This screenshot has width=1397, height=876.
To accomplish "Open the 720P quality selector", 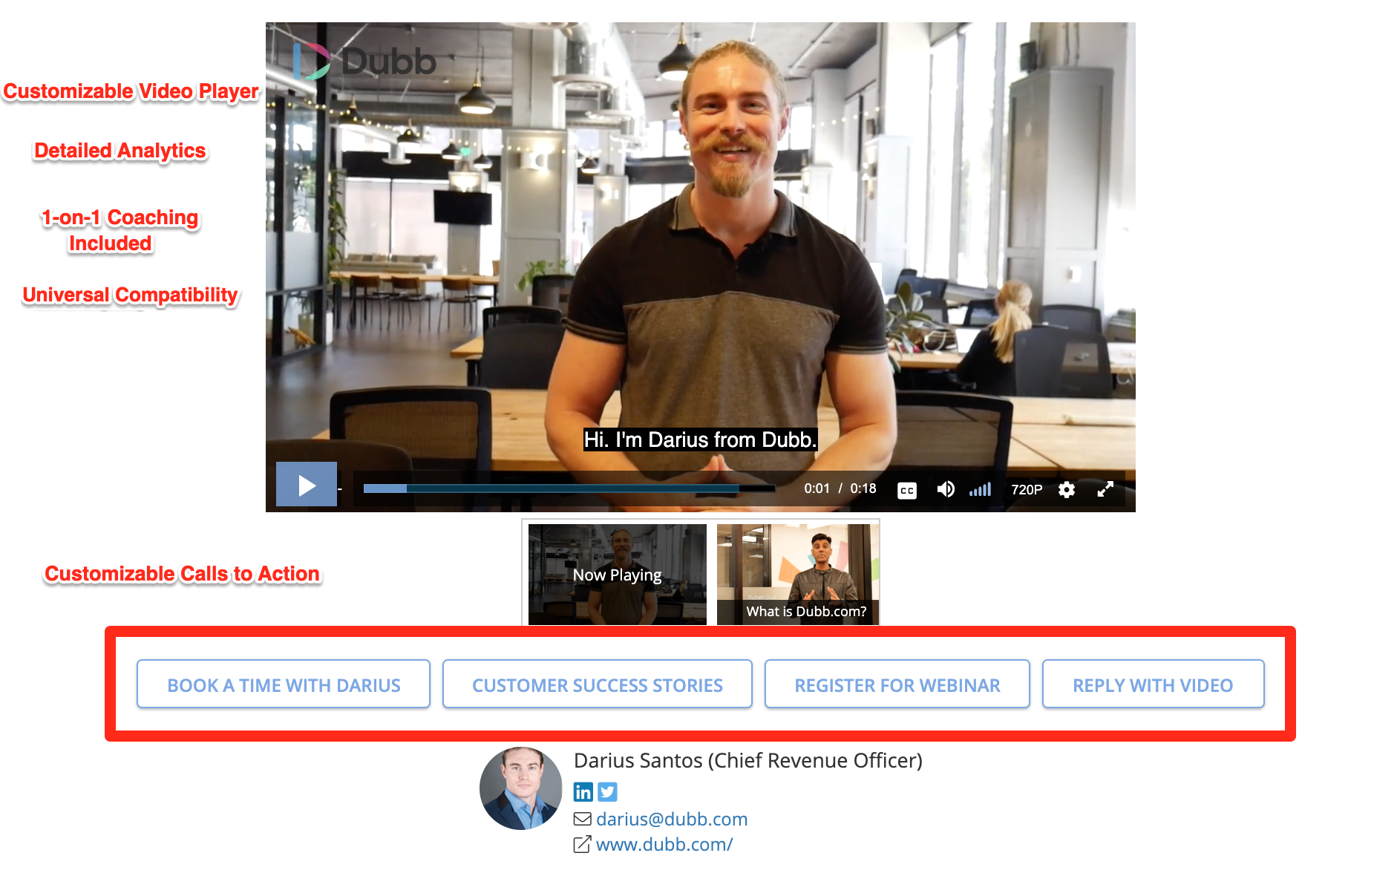I will pyautogui.click(x=1027, y=489).
